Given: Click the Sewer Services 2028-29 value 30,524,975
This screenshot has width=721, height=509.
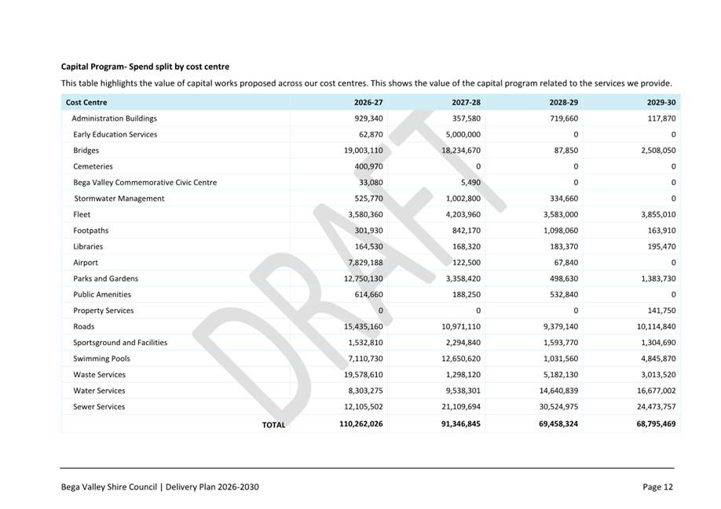Looking at the screenshot, I should [558, 406].
